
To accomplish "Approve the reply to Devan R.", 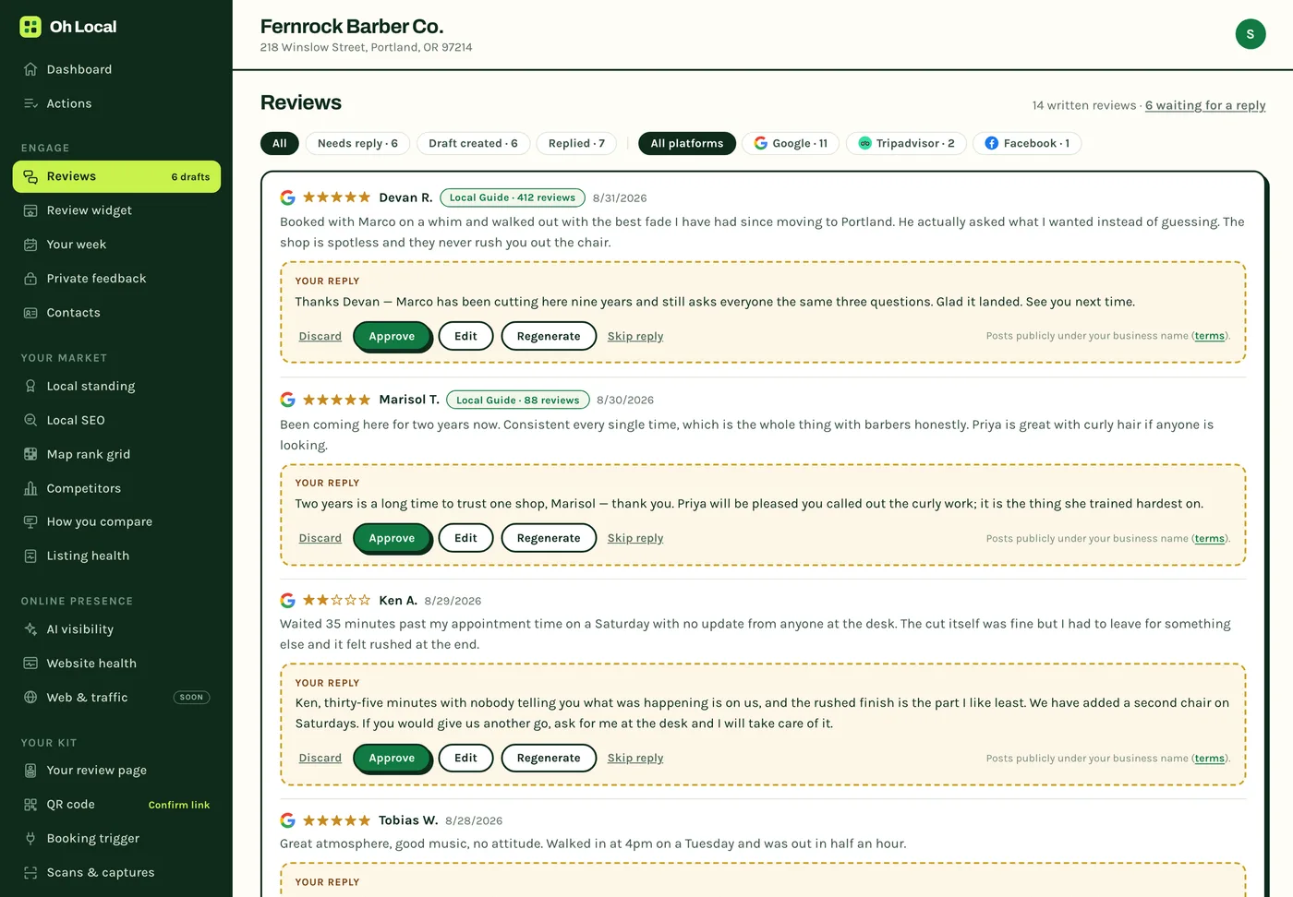I will click(x=392, y=336).
